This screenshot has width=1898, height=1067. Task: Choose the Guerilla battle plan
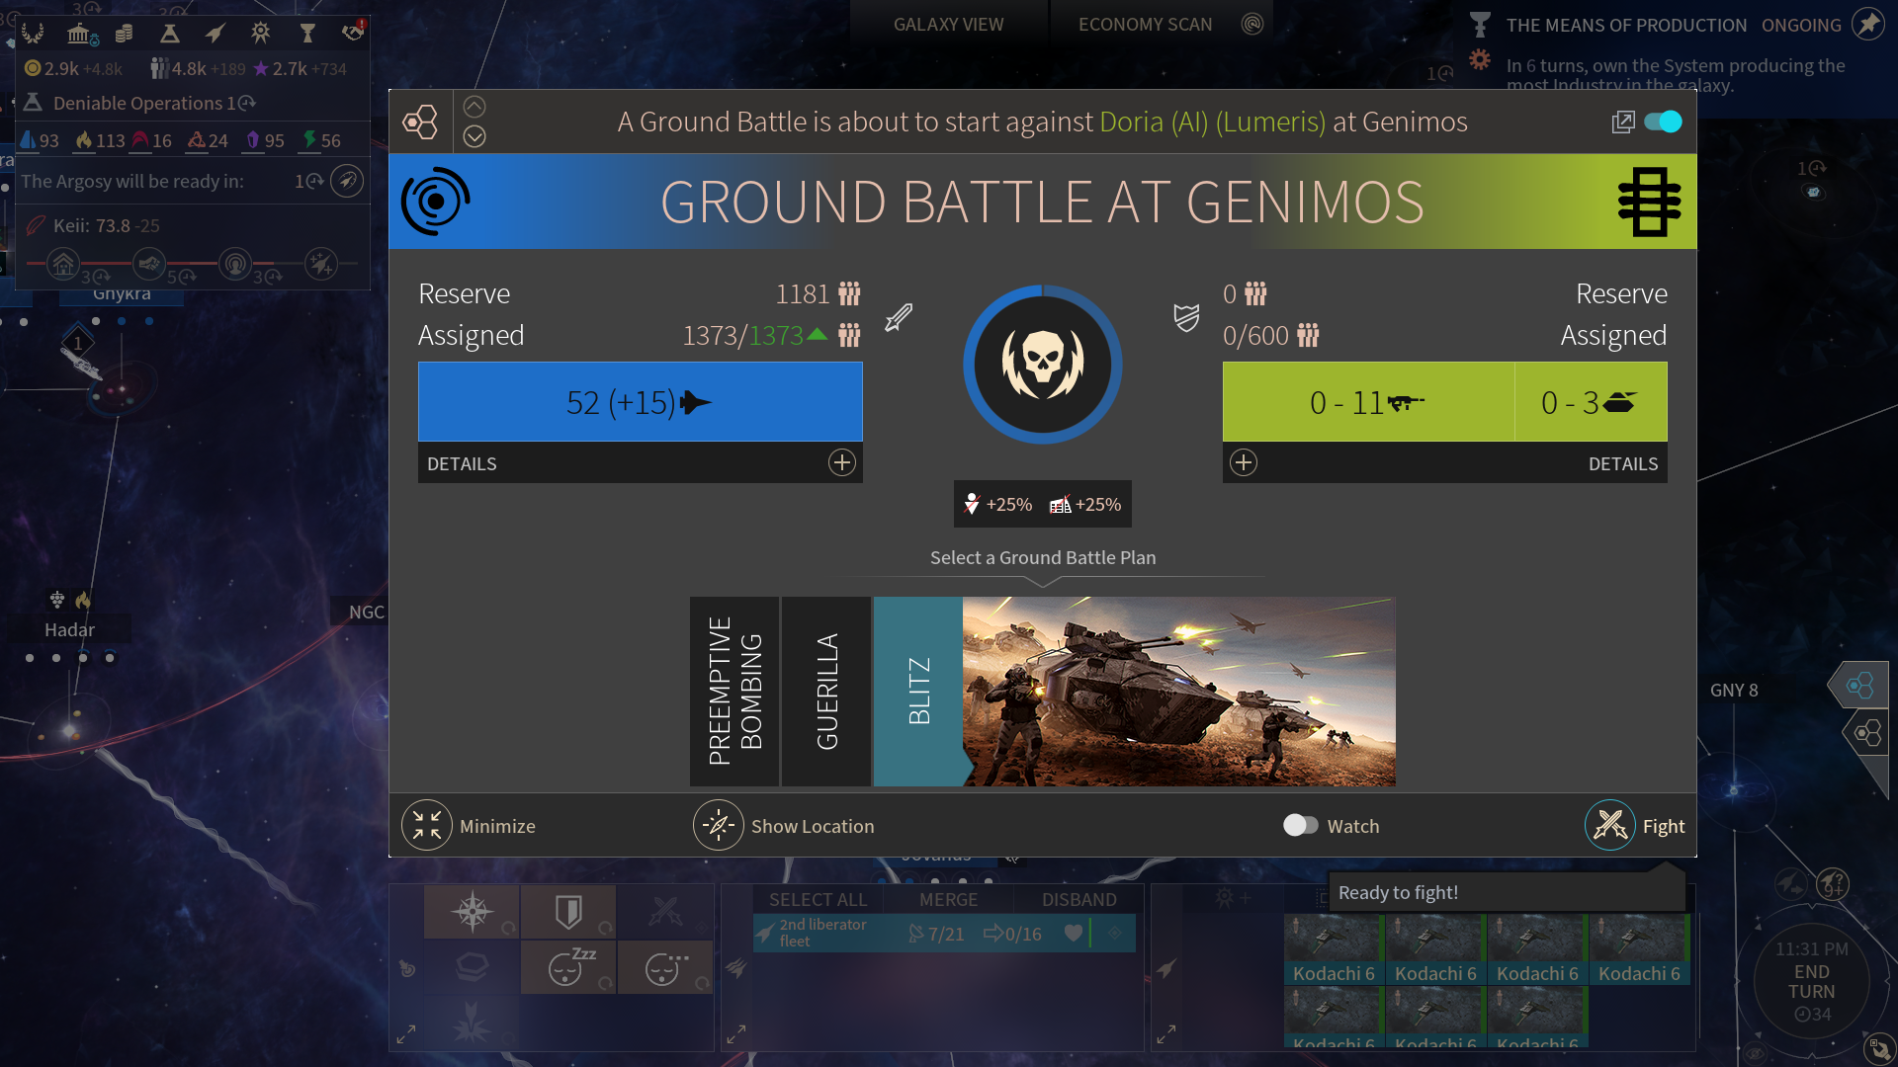pos(826,691)
